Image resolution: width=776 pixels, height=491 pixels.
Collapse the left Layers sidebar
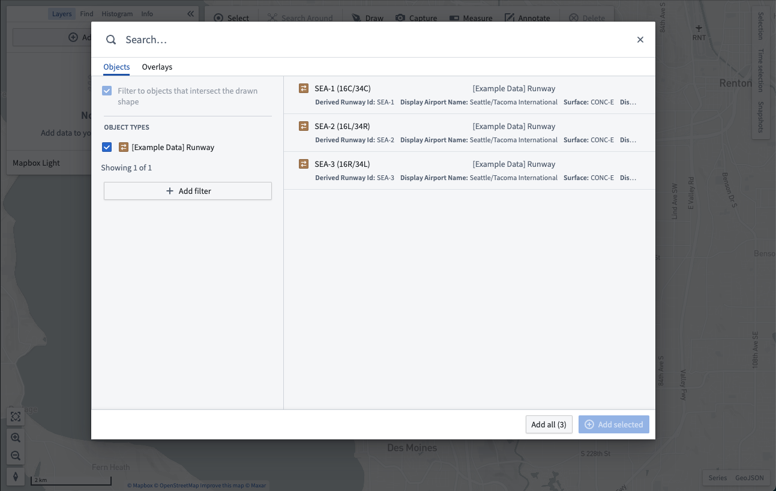point(190,14)
